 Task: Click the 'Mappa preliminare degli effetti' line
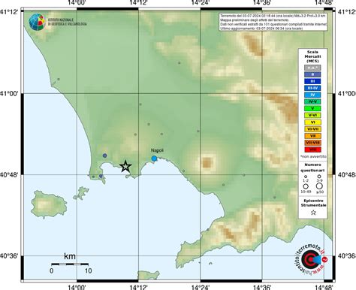(255, 20)
